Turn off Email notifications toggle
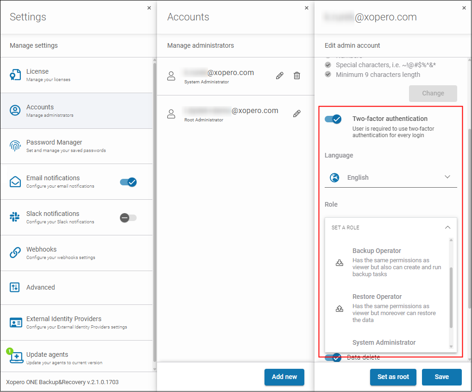 [x=128, y=182]
